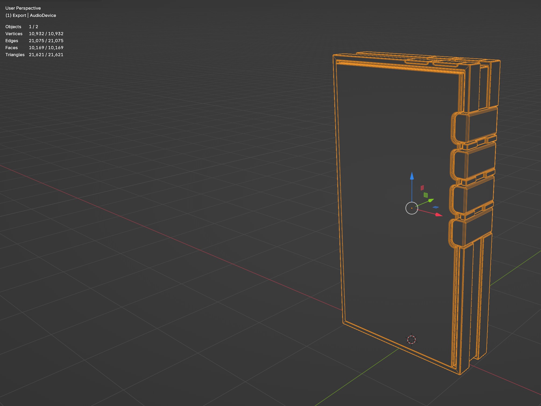Click the green XZ-plane handle square of gizmo
The image size is (541, 406).
click(x=426, y=195)
